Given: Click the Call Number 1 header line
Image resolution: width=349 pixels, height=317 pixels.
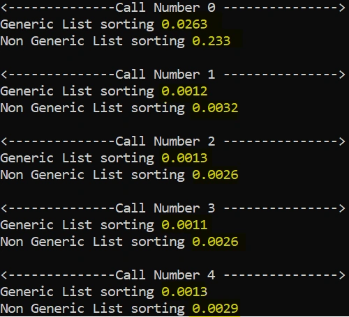Looking at the screenshot, I should pyautogui.click(x=173, y=75).
